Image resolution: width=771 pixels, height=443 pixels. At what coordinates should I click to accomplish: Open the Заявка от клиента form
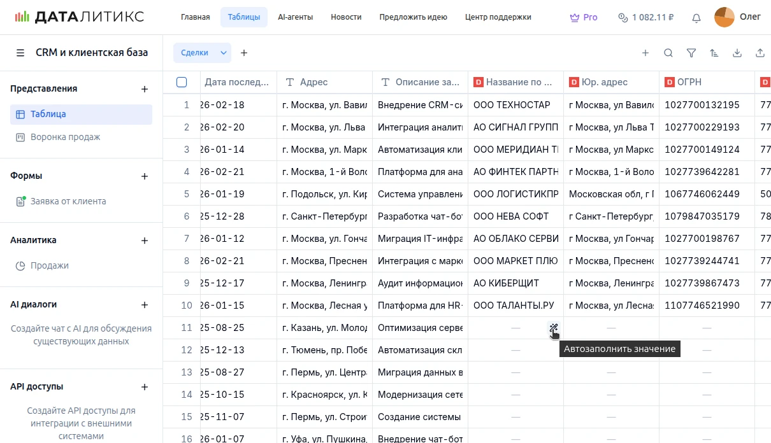coord(68,201)
